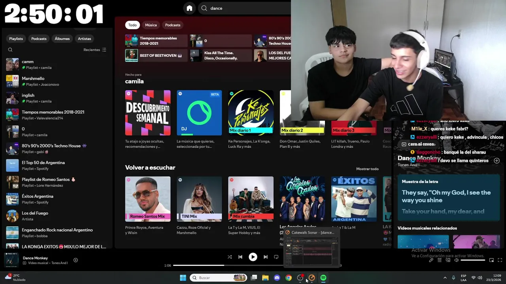Select the 'Podcasts' filter chip in main view
Viewport: 506px width, 284px height.
click(x=173, y=25)
